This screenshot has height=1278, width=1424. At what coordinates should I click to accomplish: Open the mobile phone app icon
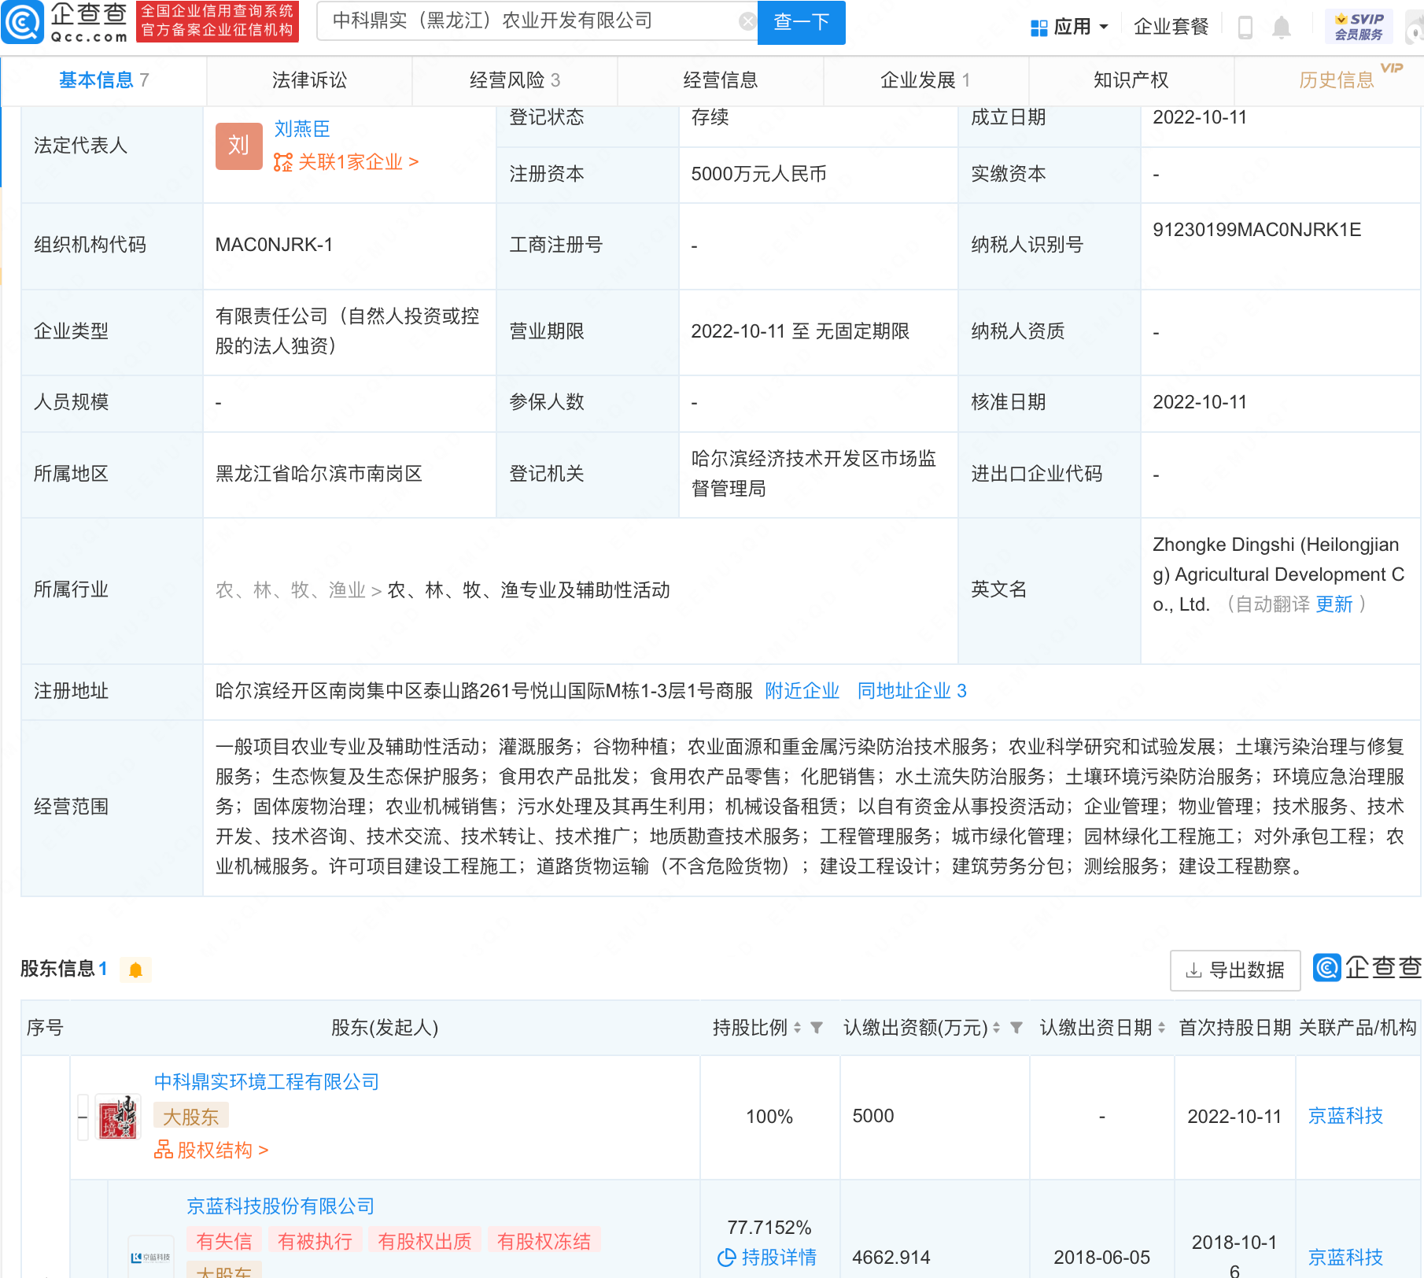tap(1245, 28)
